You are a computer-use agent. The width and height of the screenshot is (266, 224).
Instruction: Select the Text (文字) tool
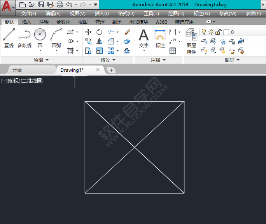(x=143, y=38)
